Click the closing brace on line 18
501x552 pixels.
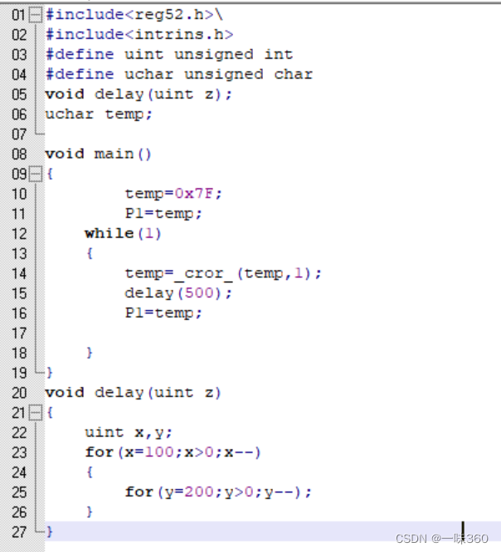click(90, 353)
